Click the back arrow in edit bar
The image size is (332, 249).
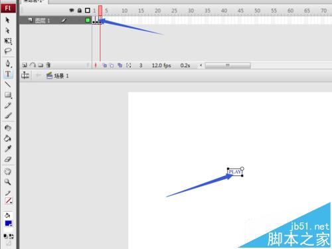coord(38,76)
